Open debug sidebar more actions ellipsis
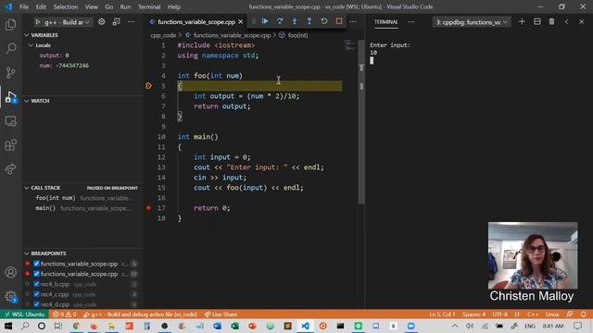Image resolution: width=593 pixels, height=333 pixels. pyautogui.click(x=132, y=22)
